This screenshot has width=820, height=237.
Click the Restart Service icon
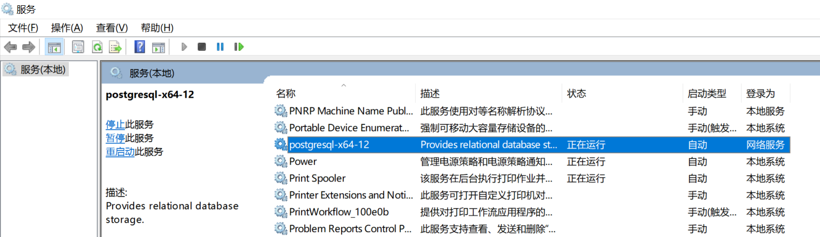pos(239,47)
